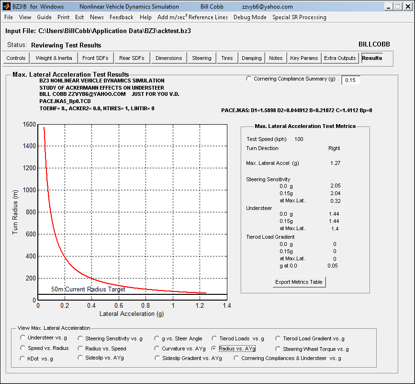
Task: Switch to Weight & Inertia tab
Action: (x=54, y=58)
